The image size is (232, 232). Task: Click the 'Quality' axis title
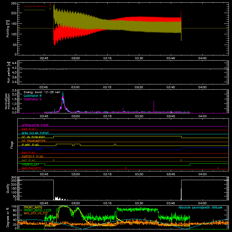point(8,188)
